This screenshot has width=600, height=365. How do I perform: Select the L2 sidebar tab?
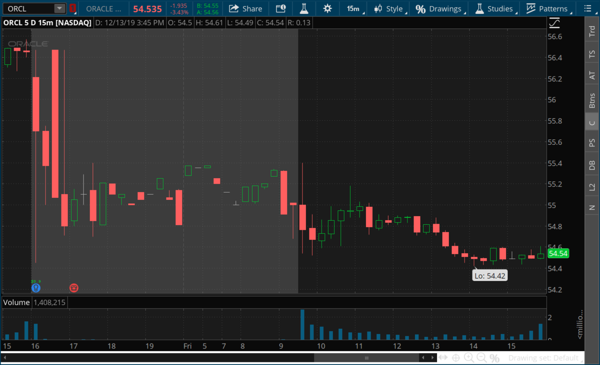pyautogui.click(x=592, y=187)
